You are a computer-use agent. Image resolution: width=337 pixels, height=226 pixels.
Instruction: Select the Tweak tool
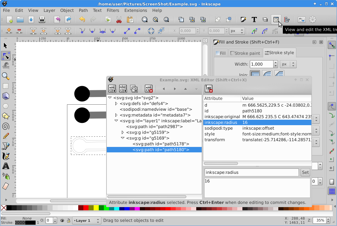pyautogui.click(x=5, y=66)
